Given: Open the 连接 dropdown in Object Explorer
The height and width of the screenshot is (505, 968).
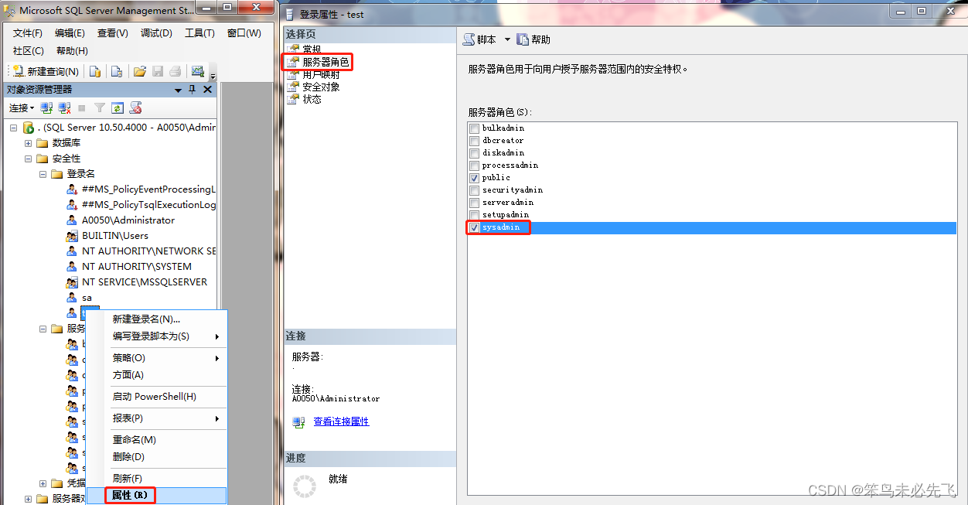Looking at the screenshot, I should pos(22,107).
